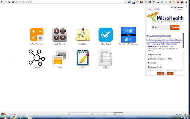The image size is (190, 119).
Task: Bookmark this page with the star
Action: (125, 2)
